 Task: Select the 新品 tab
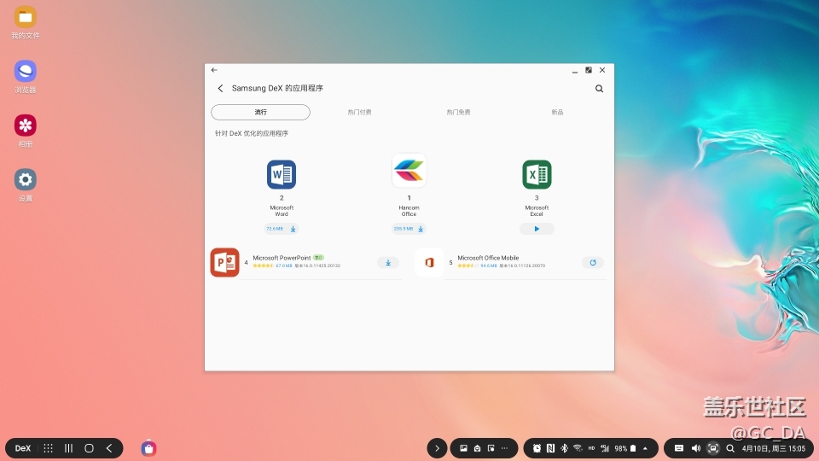tap(557, 113)
